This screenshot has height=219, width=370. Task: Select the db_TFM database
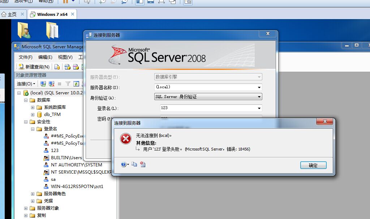[x=52, y=114]
